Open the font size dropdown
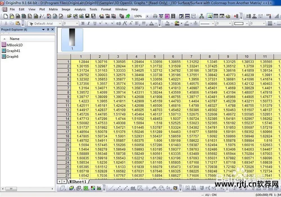The width and height of the screenshot is (281, 197). (77, 24)
